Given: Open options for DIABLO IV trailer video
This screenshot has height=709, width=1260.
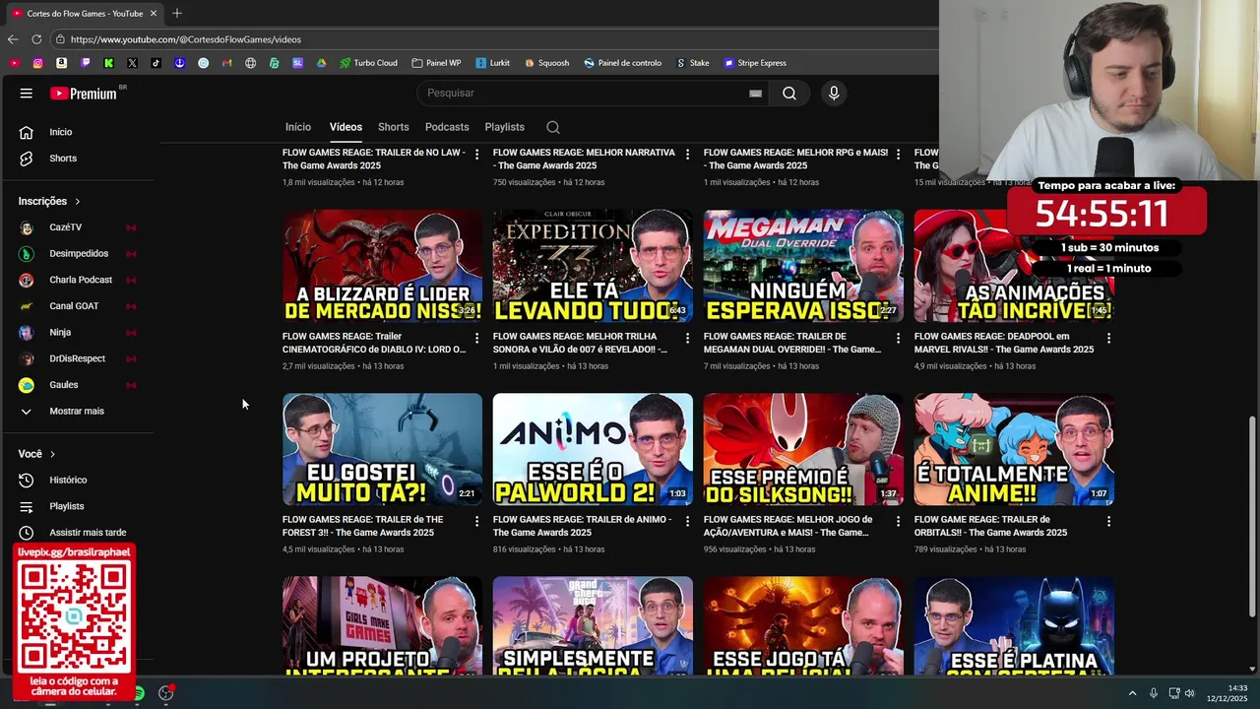Looking at the screenshot, I should pos(476,338).
